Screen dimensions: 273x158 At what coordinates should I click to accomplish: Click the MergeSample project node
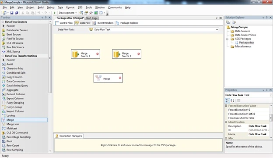pos(239,27)
